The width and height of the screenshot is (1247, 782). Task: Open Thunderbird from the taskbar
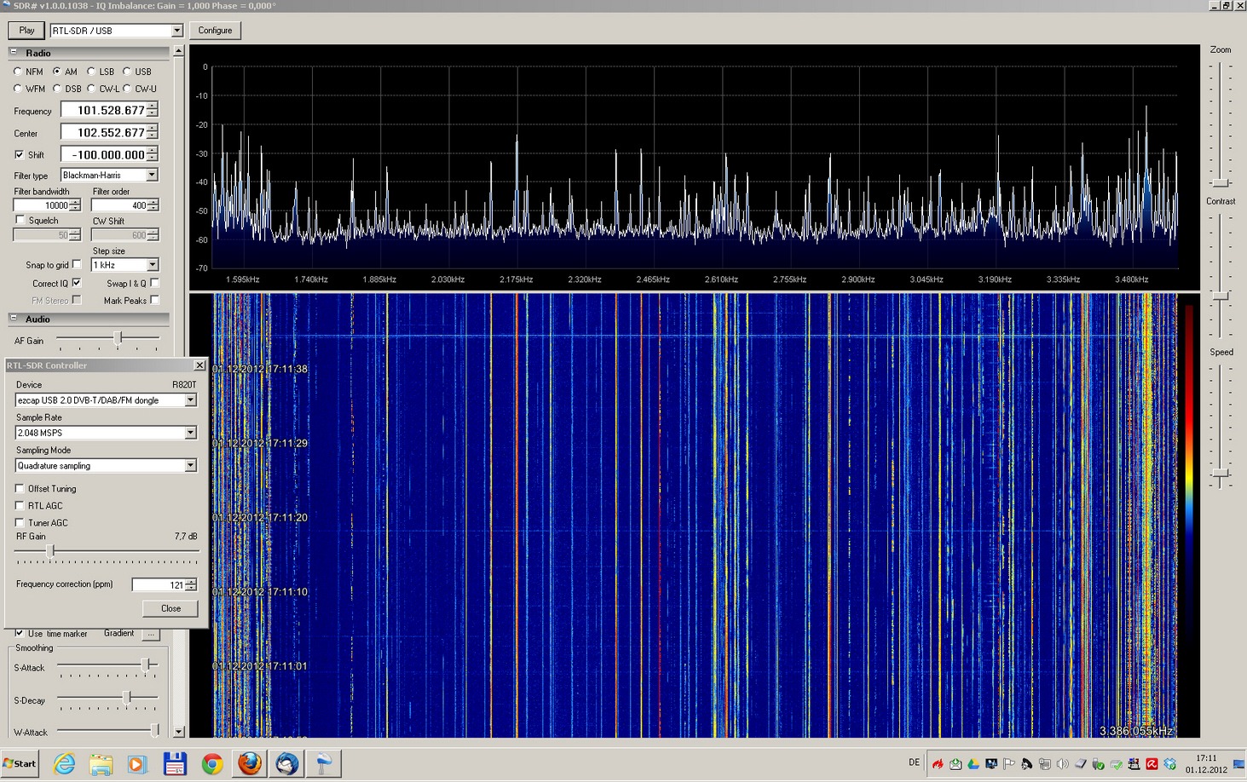click(x=287, y=764)
